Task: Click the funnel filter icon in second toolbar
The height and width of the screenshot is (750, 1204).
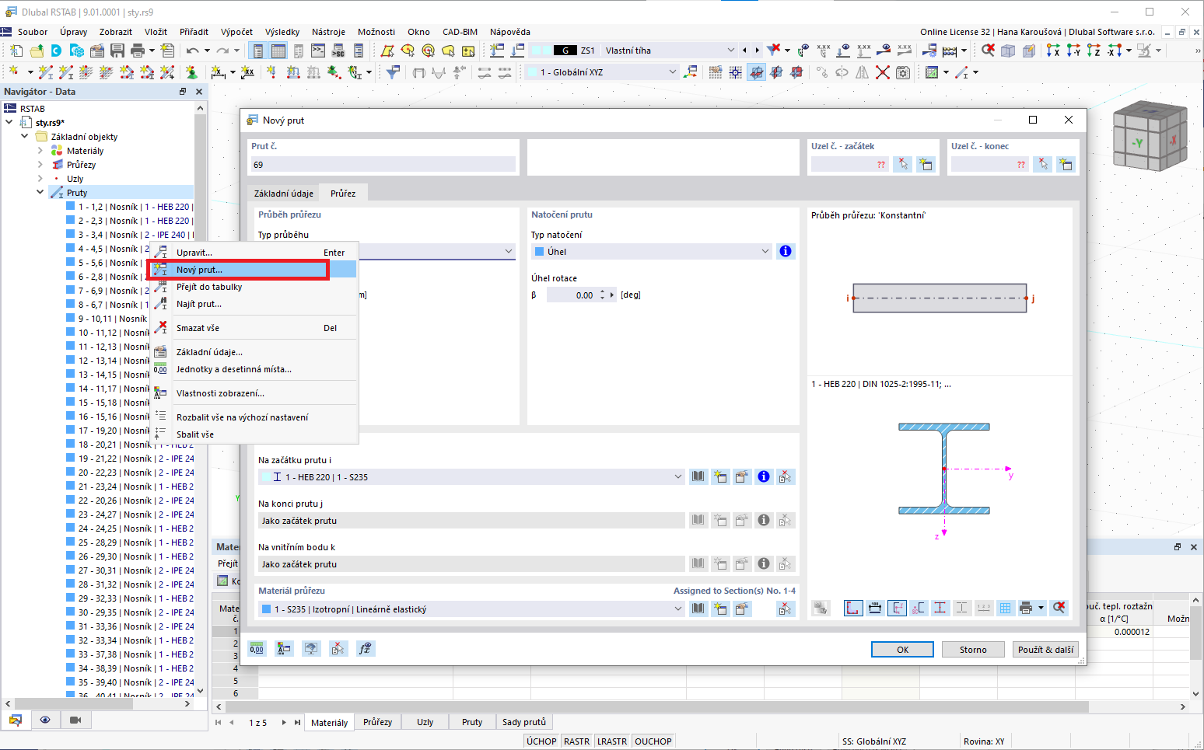Action: click(394, 72)
